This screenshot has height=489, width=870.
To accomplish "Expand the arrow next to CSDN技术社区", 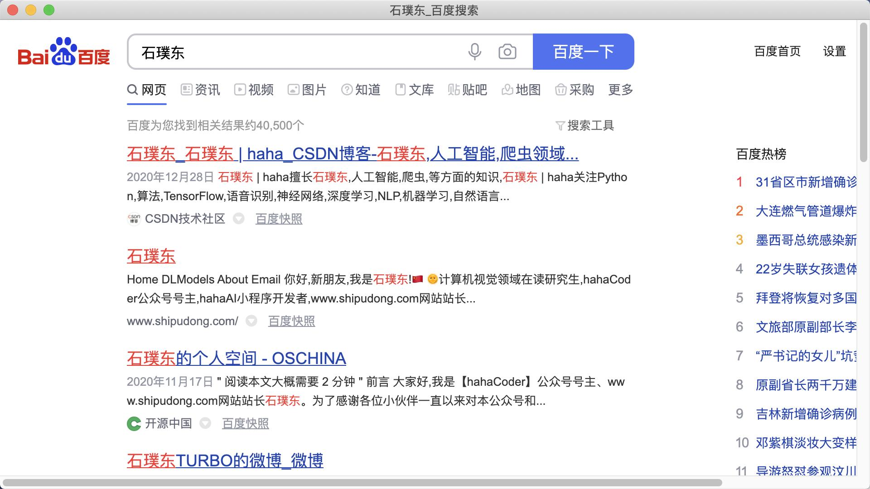I will pyautogui.click(x=239, y=219).
